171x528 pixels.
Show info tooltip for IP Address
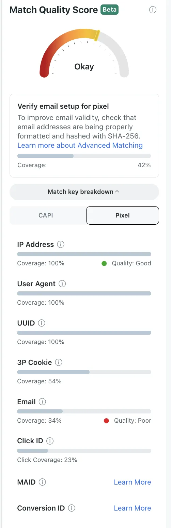pyautogui.click(x=61, y=245)
